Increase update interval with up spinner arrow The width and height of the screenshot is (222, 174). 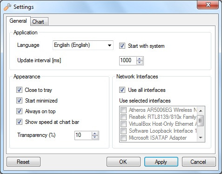pyautogui.click(x=140, y=59)
